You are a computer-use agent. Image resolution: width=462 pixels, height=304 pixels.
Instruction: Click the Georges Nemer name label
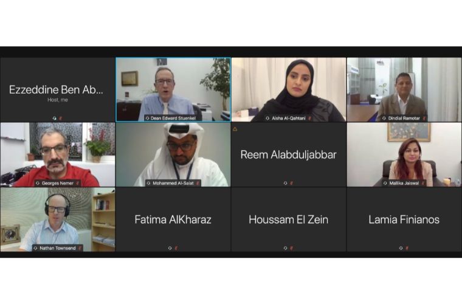(x=58, y=183)
